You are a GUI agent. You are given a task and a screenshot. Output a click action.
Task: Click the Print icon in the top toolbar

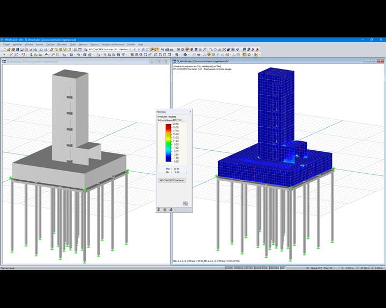coord(31,49)
